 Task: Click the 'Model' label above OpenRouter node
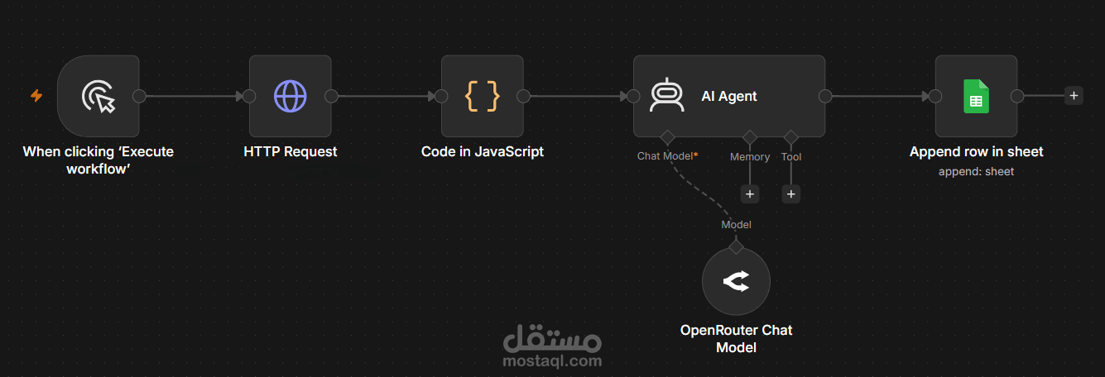click(736, 224)
